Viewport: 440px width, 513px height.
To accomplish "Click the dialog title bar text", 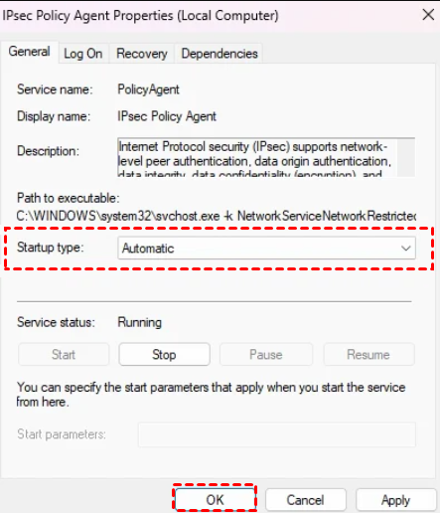I will click(140, 15).
